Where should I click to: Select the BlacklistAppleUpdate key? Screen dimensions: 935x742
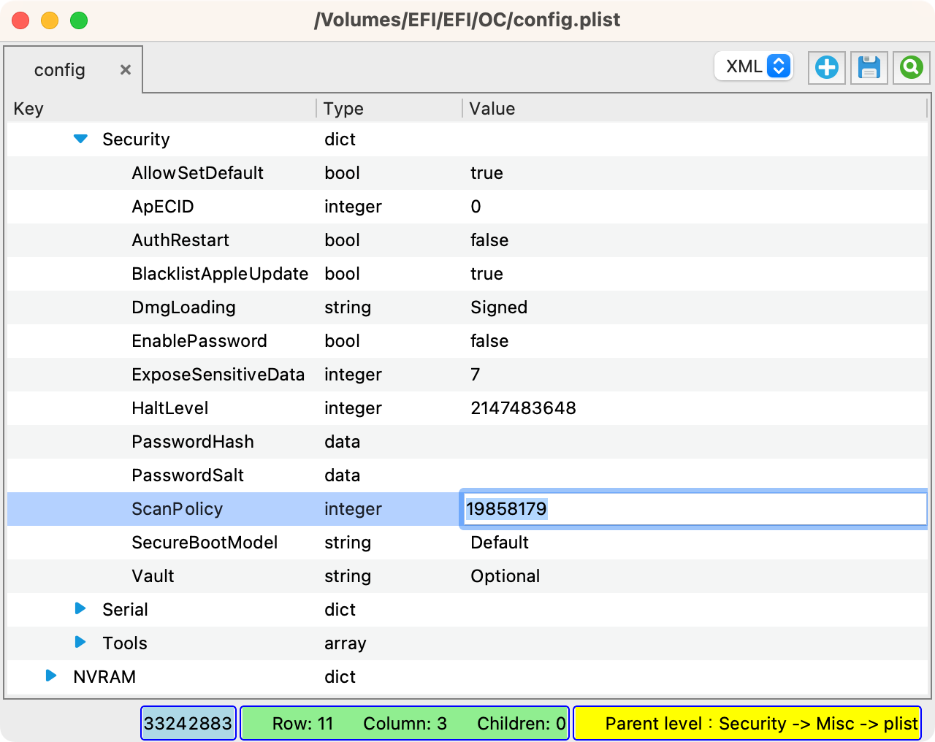(220, 274)
